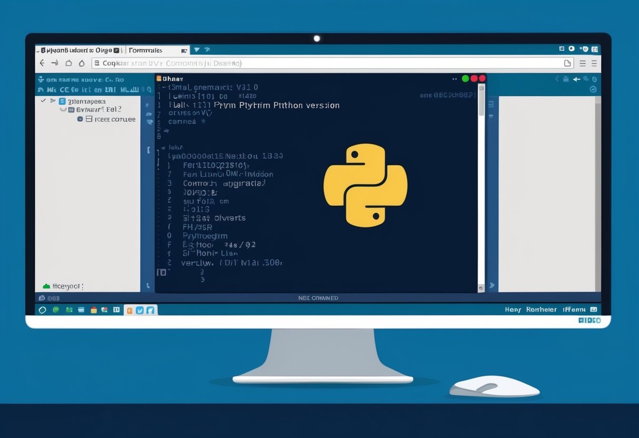Click the camera icon in the top-right title bar
Image resolution: width=639 pixels, height=438 pixels.
[x=572, y=48]
